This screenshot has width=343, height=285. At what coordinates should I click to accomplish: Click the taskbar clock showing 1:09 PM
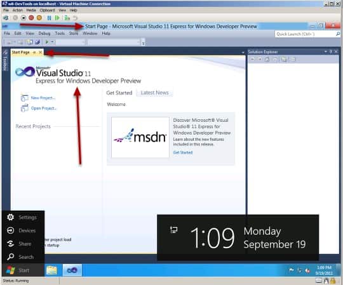(324, 270)
